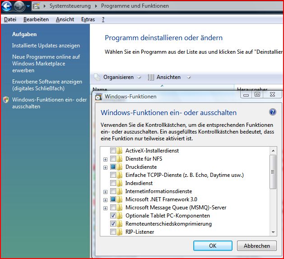Uncheck Optionale Tablet PC-Komponenten
The image size is (284, 259).
[113, 216]
